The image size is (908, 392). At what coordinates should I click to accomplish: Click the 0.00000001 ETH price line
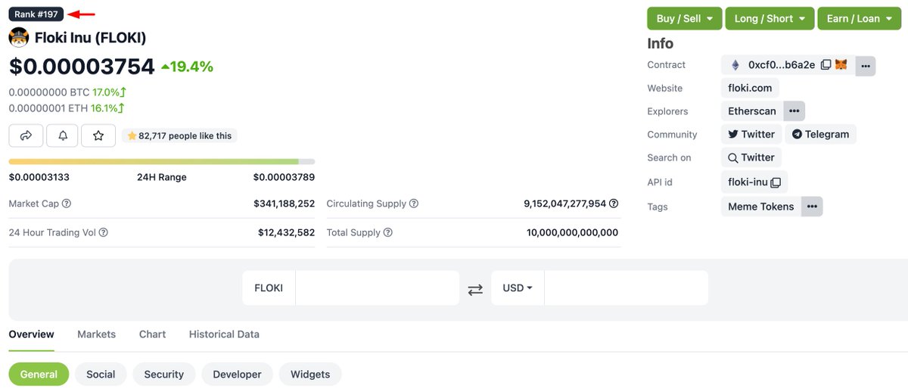[67, 108]
